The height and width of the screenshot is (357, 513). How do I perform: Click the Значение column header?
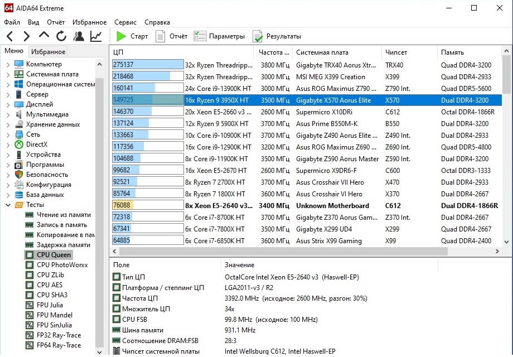330,265
